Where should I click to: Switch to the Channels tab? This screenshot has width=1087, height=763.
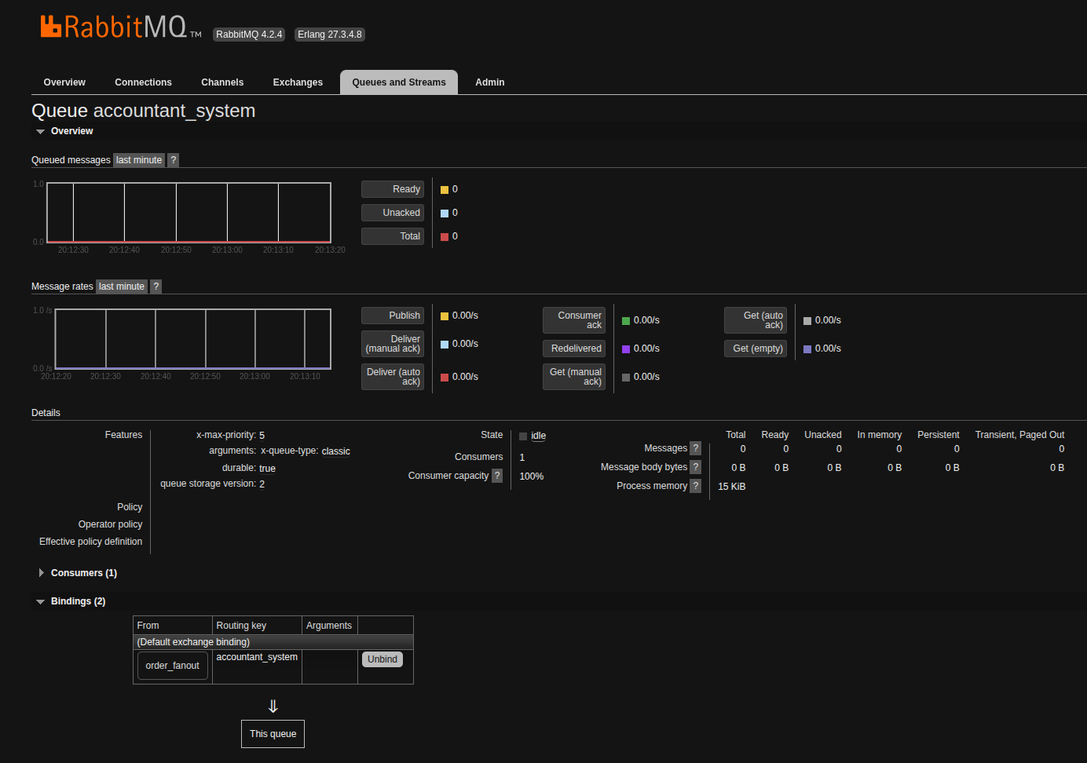click(x=222, y=82)
